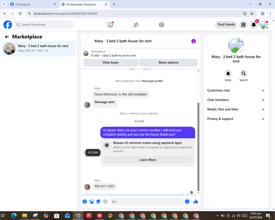
Task: Open the tab search dropdown arrow
Action: point(4,4)
